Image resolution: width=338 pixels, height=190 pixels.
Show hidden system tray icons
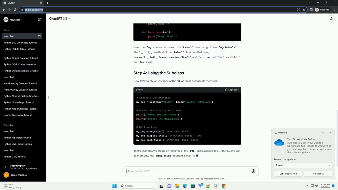(x=307, y=186)
